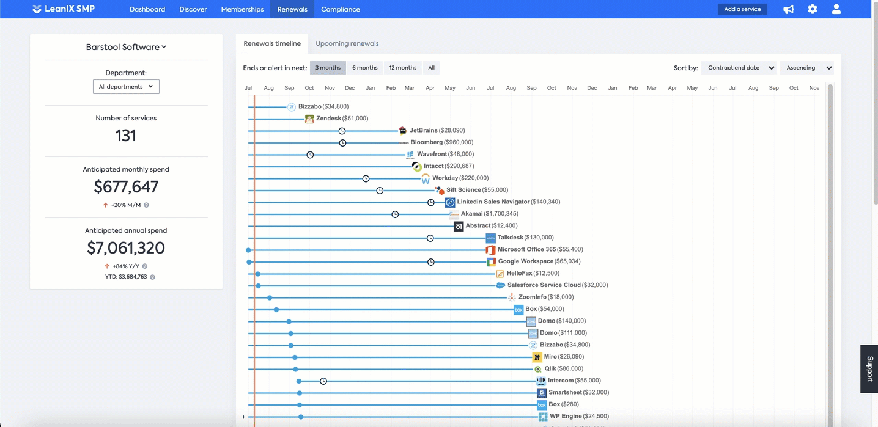This screenshot has width=878, height=427.
Task: Switch to the Renewals timeline tab
Action: pyautogui.click(x=272, y=43)
